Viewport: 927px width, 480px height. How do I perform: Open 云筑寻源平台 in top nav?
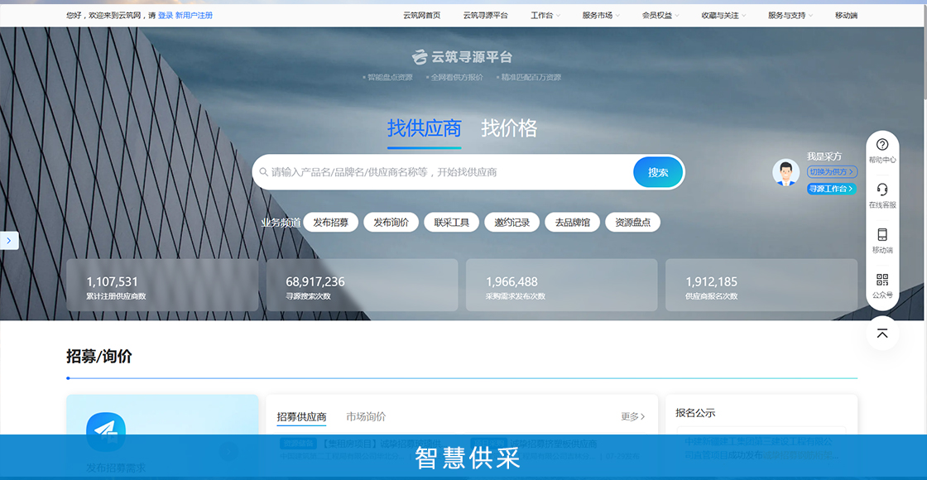click(x=485, y=16)
